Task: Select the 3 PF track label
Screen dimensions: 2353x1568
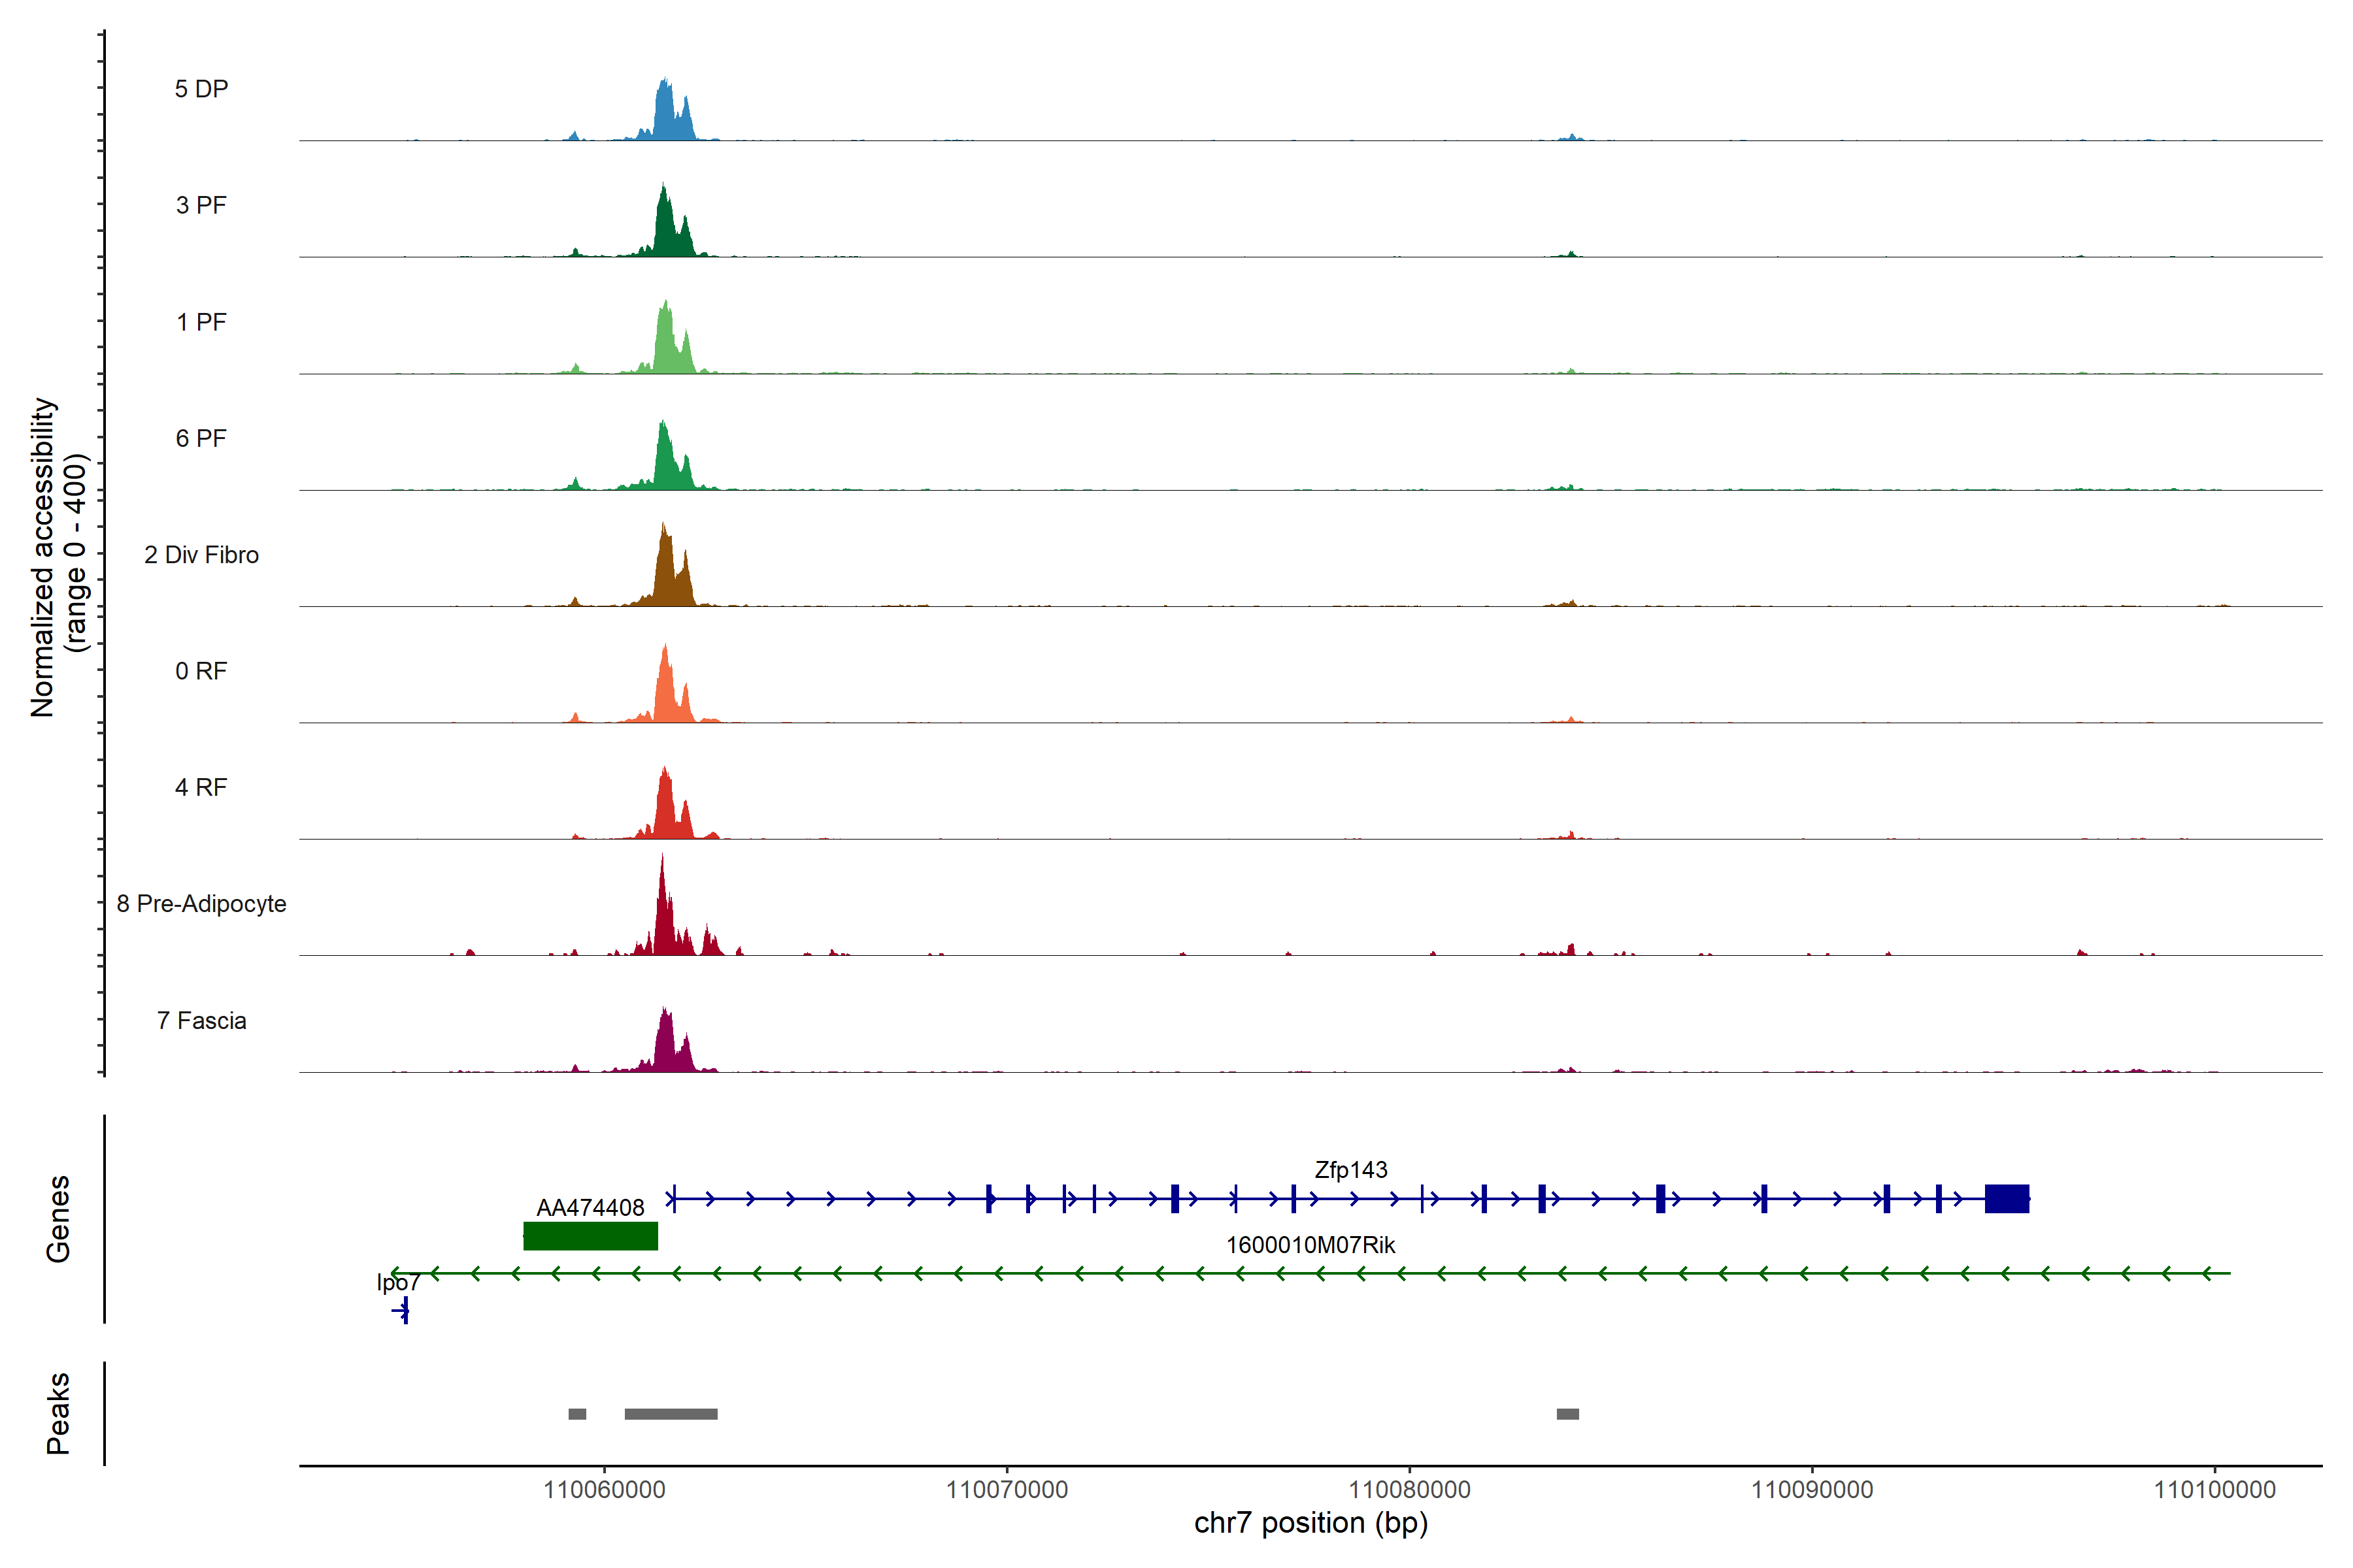Action: [201, 206]
